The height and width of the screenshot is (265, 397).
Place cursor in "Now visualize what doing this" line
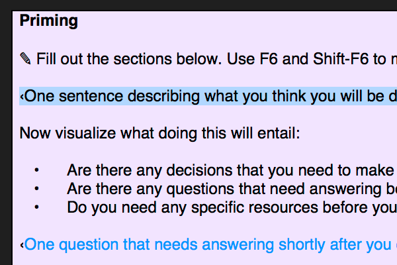(x=159, y=133)
